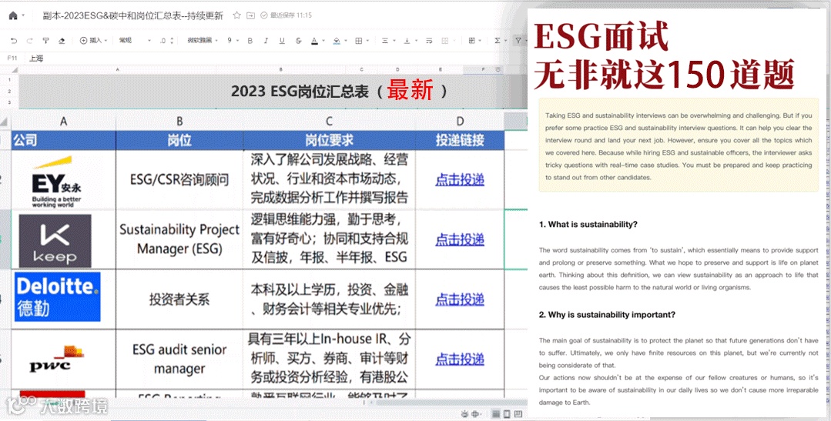Open the font color letter A button
831x421 pixels.
pos(314,41)
